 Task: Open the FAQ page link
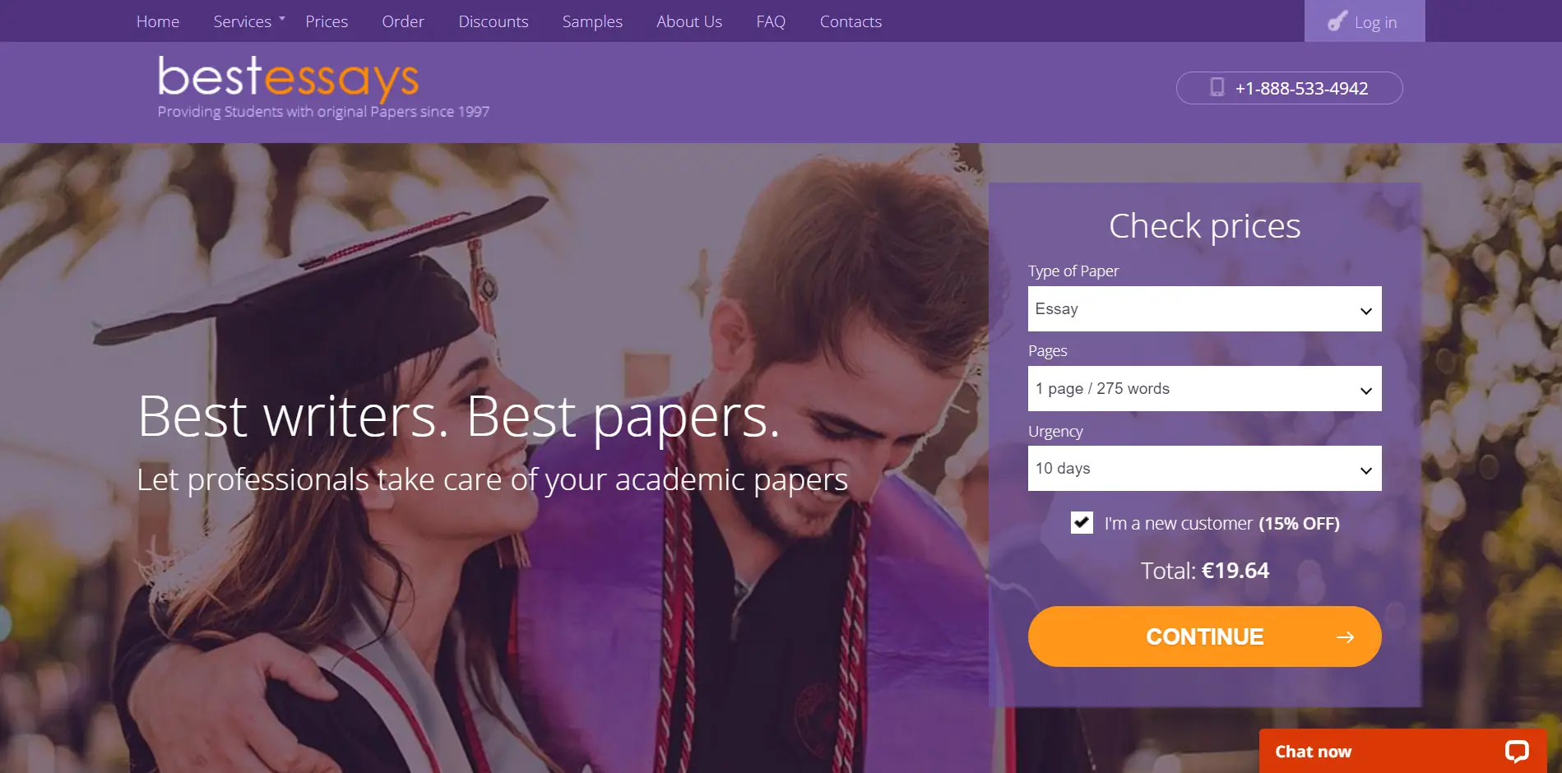click(x=771, y=21)
